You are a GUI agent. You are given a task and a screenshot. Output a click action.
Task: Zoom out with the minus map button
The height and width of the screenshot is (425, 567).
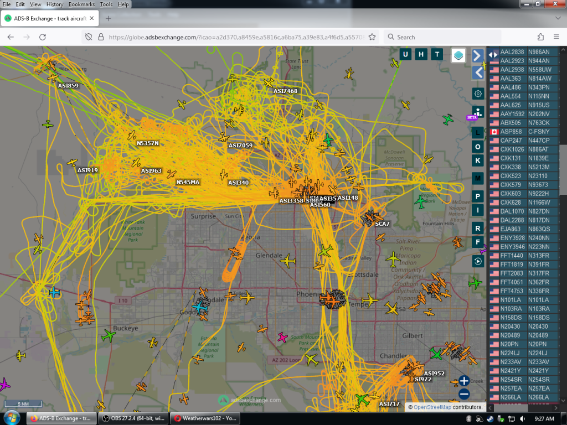[x=464, y=394]
